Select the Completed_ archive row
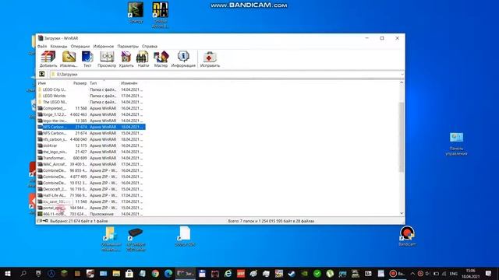Image resolution: width=499 pixels, height=280 pixels. tap(90, 108)
